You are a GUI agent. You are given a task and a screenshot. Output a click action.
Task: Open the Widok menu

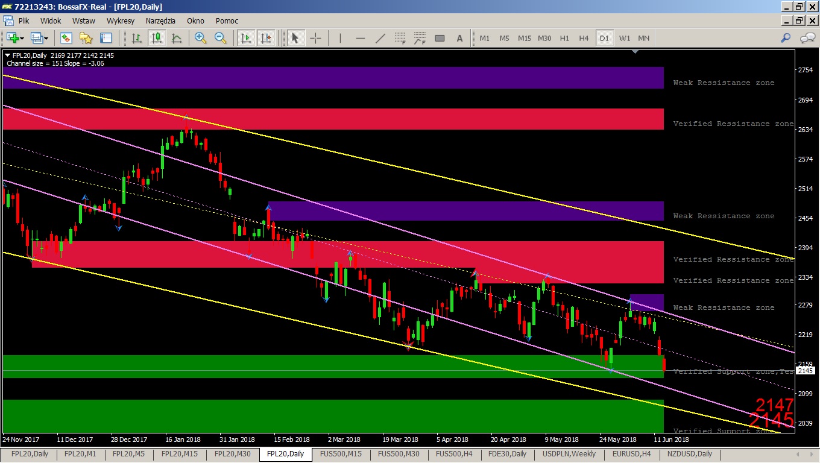(x=51, y=20)
